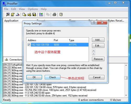The height and width of the screenshot is (104, 131).
Task: Click the printer icon in toolbar
Action: point(54,14)
